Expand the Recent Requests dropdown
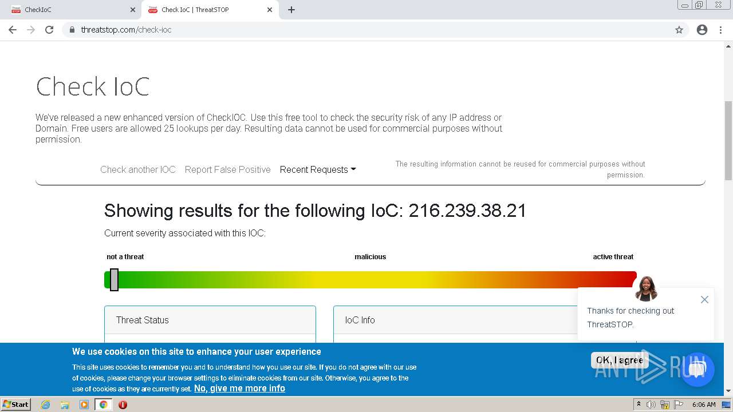 (318, 169)
